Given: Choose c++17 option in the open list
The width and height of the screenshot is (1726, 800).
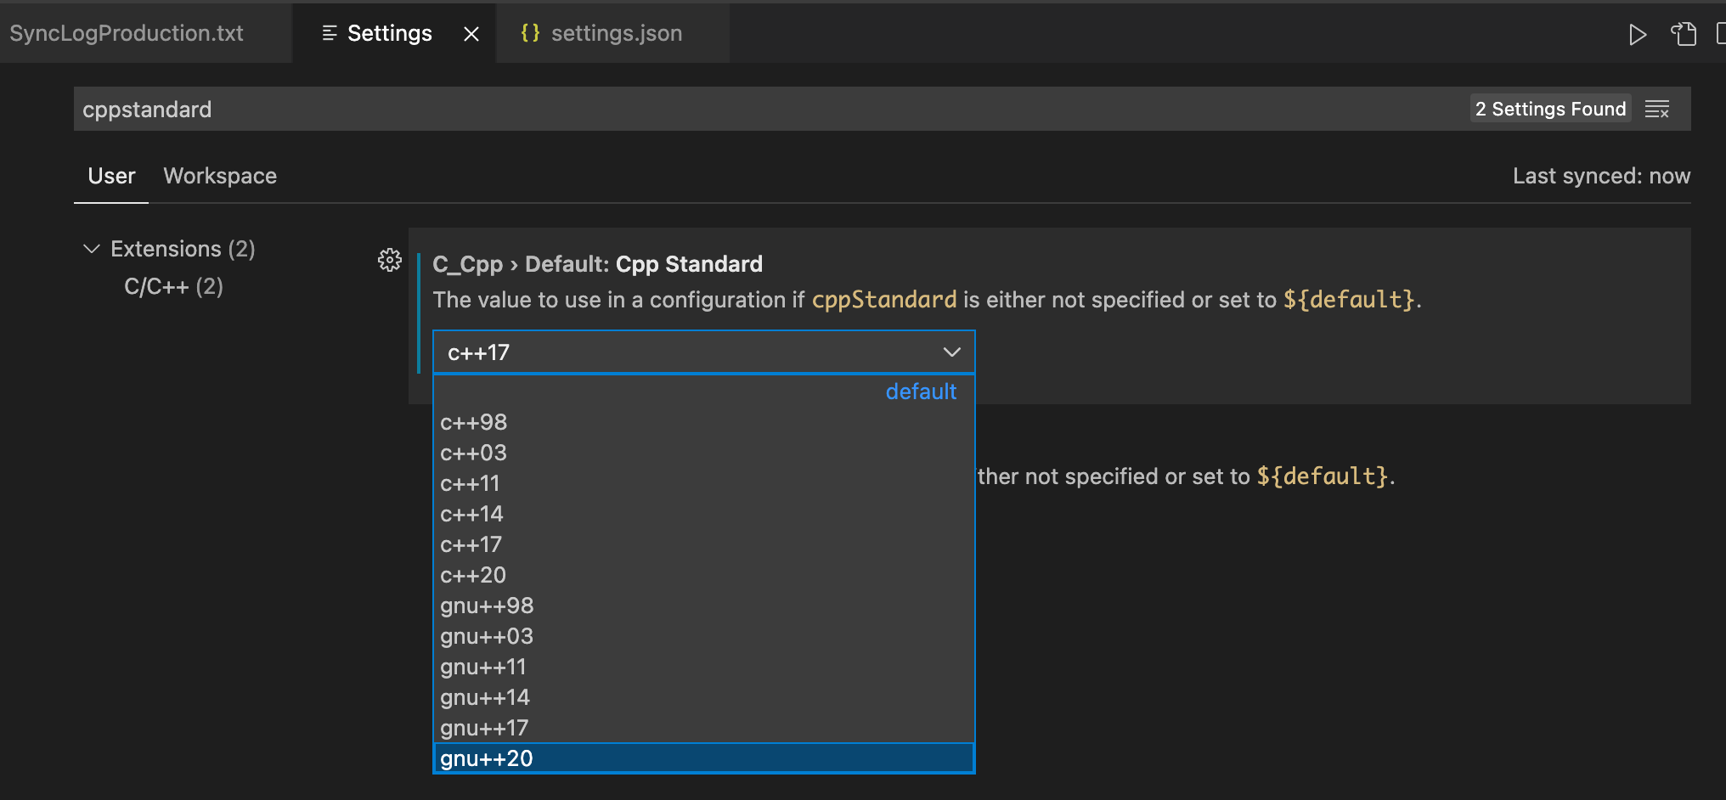Looking at the screenshot, I should pyautogui.click(x=704, y=544).
